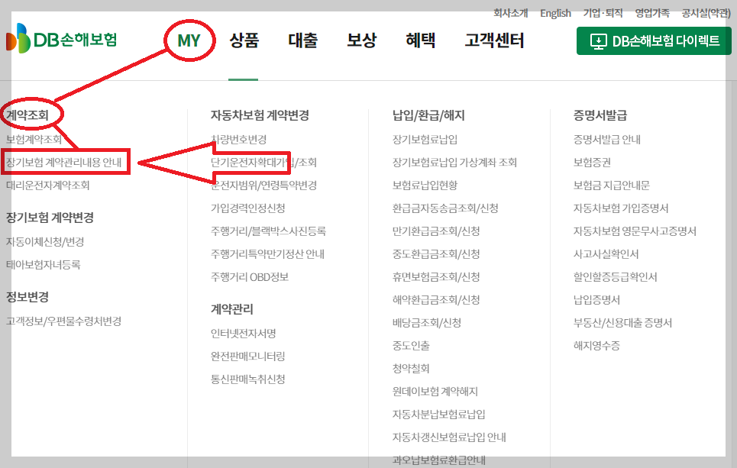The height and width of the screenshot is (468, 737).
Task: Select 대리운전자계약조회
Action: pos(47,185)
